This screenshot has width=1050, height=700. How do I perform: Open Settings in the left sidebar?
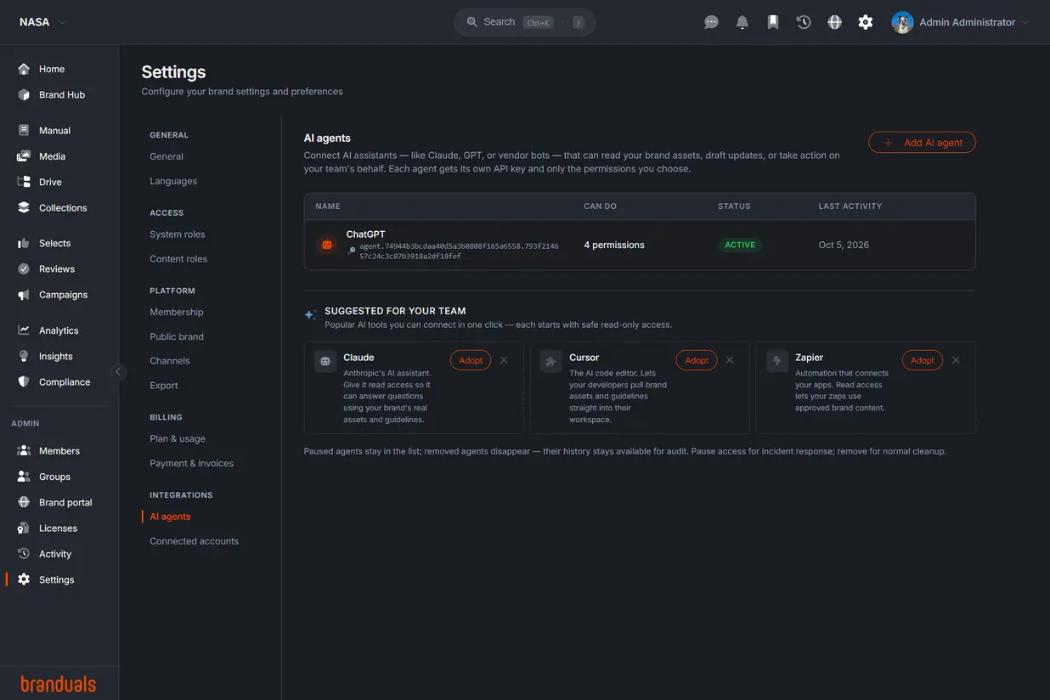56,579
